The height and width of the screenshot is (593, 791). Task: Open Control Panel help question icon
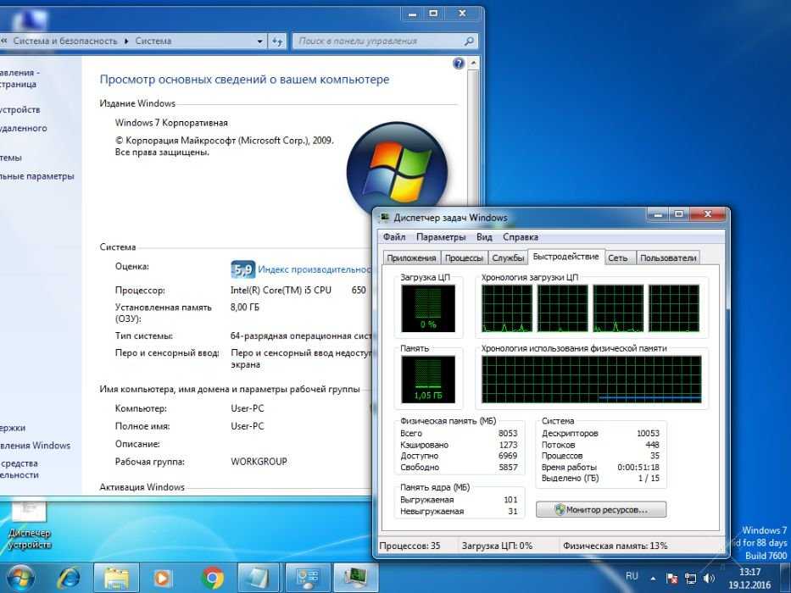pos(459,63)
